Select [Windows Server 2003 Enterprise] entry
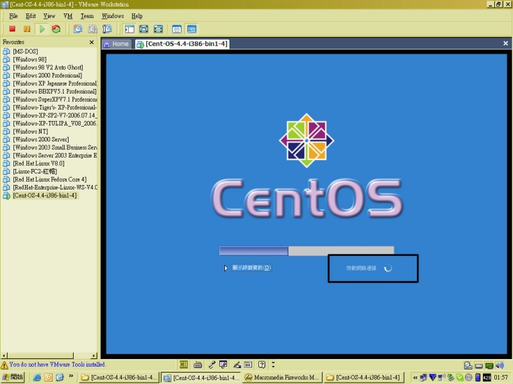The width and height of the screenshot is (513, 384). (50, 156)
